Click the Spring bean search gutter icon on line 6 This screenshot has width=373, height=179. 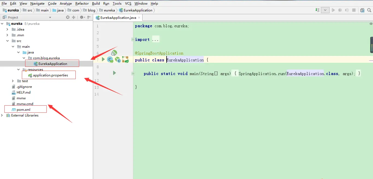[114, 53]
